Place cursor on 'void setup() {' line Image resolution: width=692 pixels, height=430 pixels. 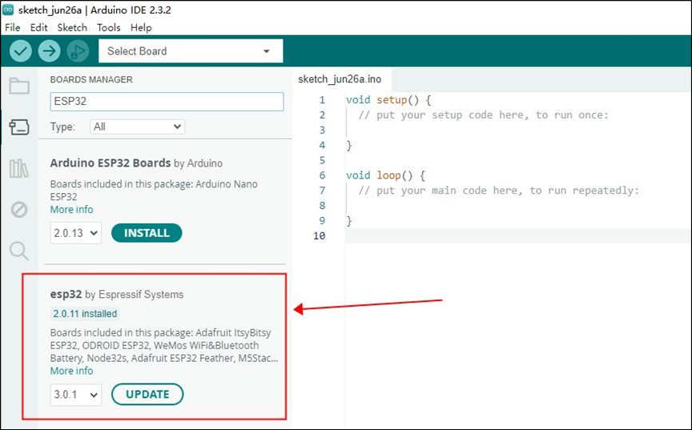[x=388, y=99]
